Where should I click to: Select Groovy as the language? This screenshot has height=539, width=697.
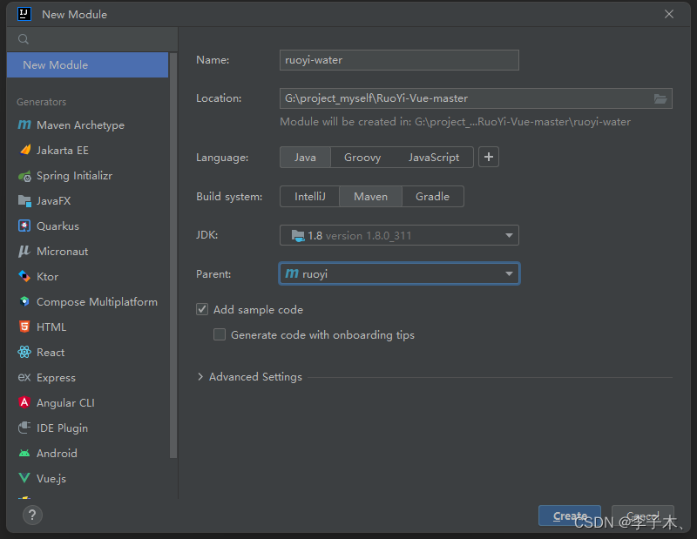click(x=362, y=158)
